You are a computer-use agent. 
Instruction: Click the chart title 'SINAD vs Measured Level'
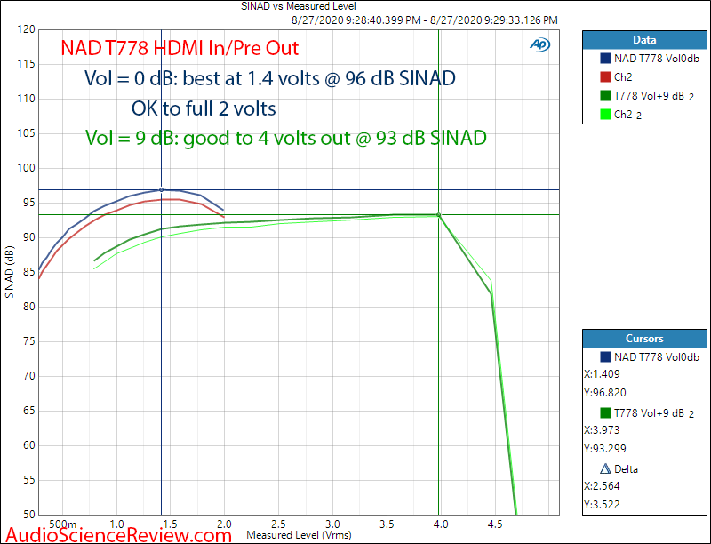pyautogui.click(x=299, y=6)
